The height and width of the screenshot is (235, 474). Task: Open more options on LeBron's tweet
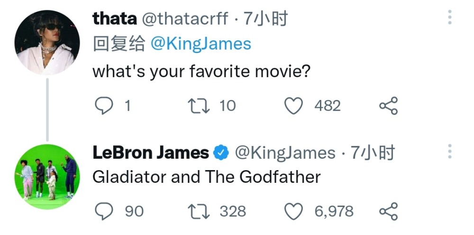click(450, 151)
